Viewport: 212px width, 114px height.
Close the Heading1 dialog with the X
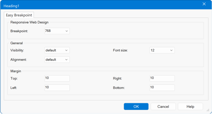[x=204, y=4]
